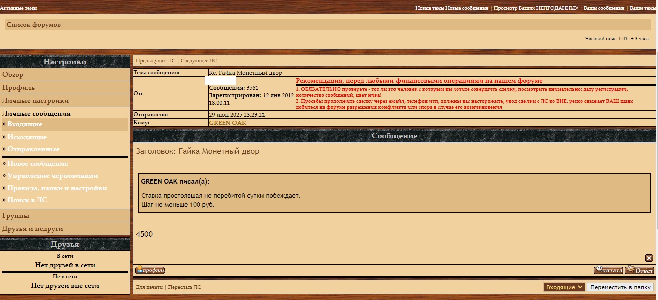Click the Переслать ЛС link

tap(184, 287)
